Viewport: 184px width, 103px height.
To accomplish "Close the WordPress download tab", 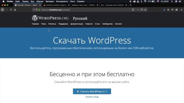I will (x=40, y=5).
